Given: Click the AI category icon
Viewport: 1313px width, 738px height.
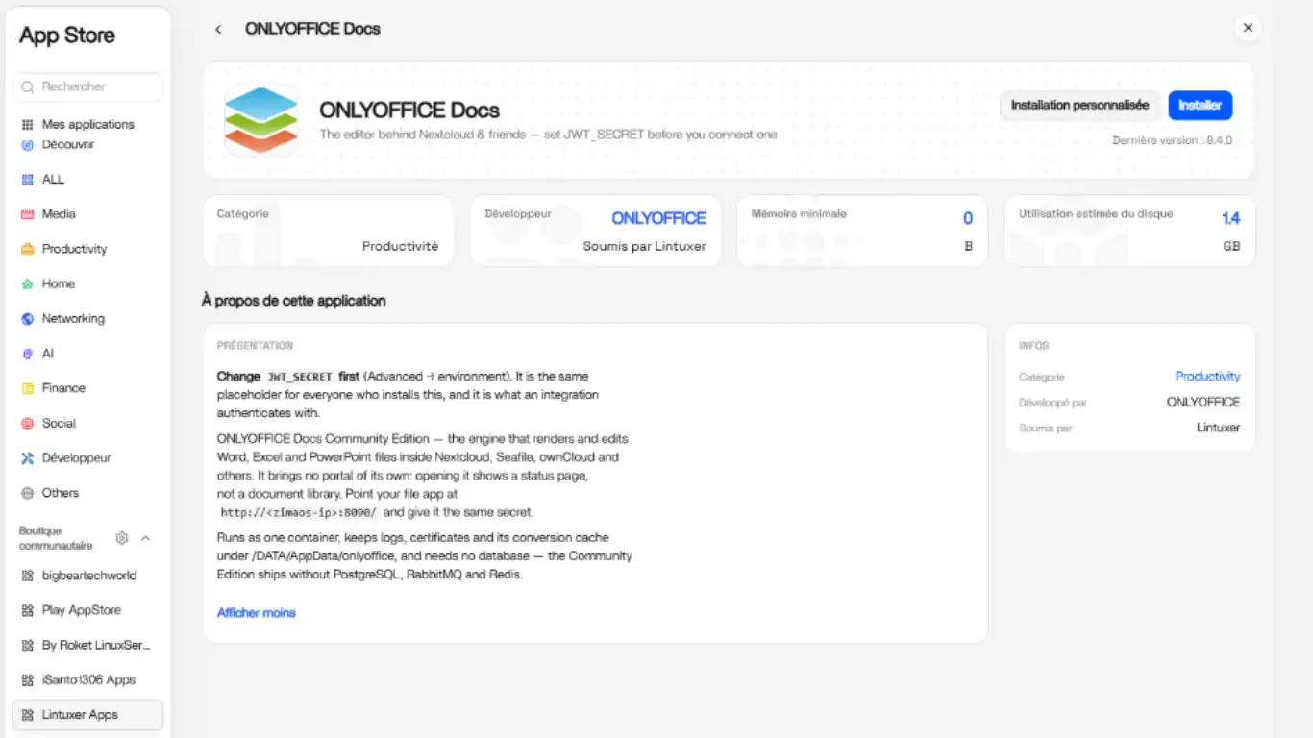Looking at the screenshot, I should pos(27,354).
